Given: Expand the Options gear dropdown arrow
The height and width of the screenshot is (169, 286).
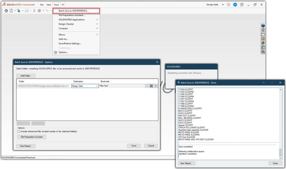Looking at the screenshot, I should click(43, 11).
